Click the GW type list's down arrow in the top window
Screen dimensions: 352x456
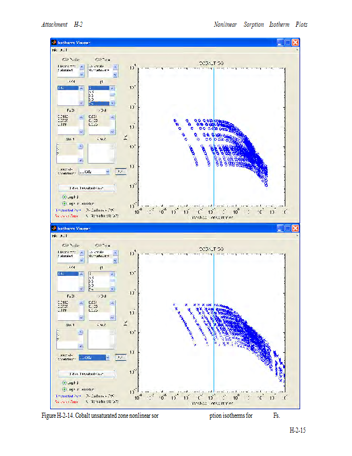[114, 75]
